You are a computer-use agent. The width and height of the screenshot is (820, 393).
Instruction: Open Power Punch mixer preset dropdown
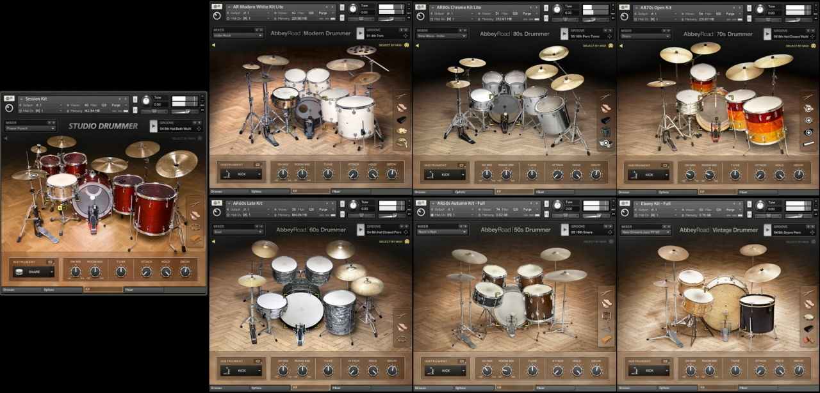[31, 129]
